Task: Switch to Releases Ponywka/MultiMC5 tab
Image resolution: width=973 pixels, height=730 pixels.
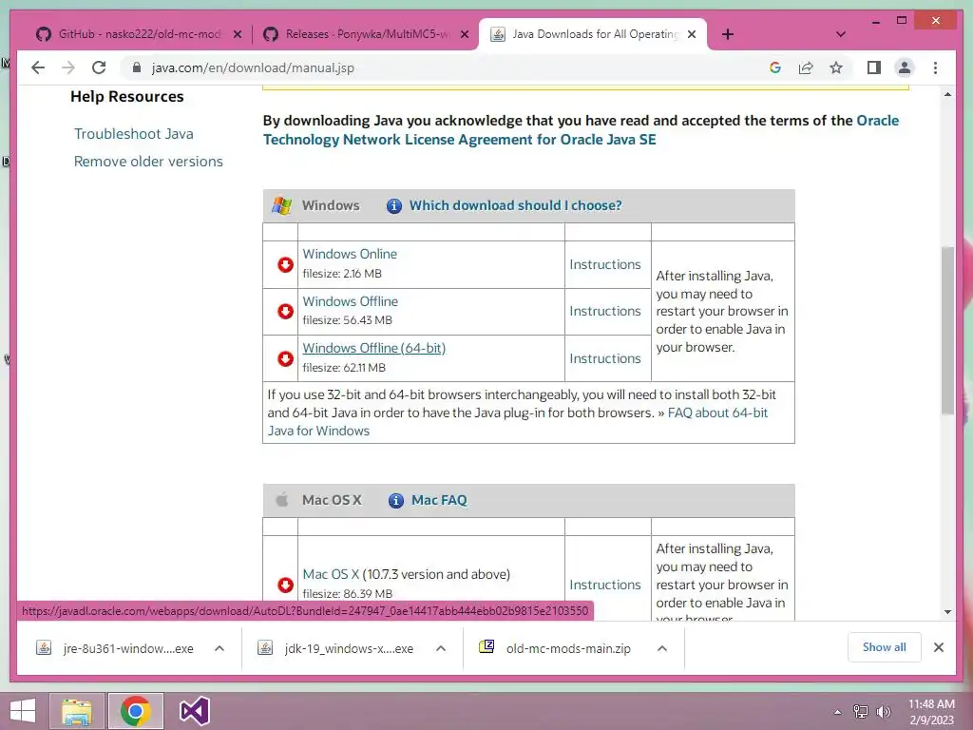Action: (x=368, y=34)
